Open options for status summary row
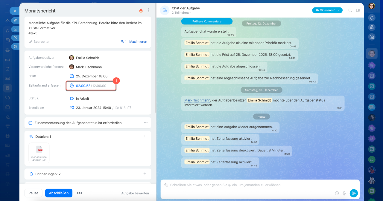The width and height of the screenshot is (383, 201). coord(146,123)
